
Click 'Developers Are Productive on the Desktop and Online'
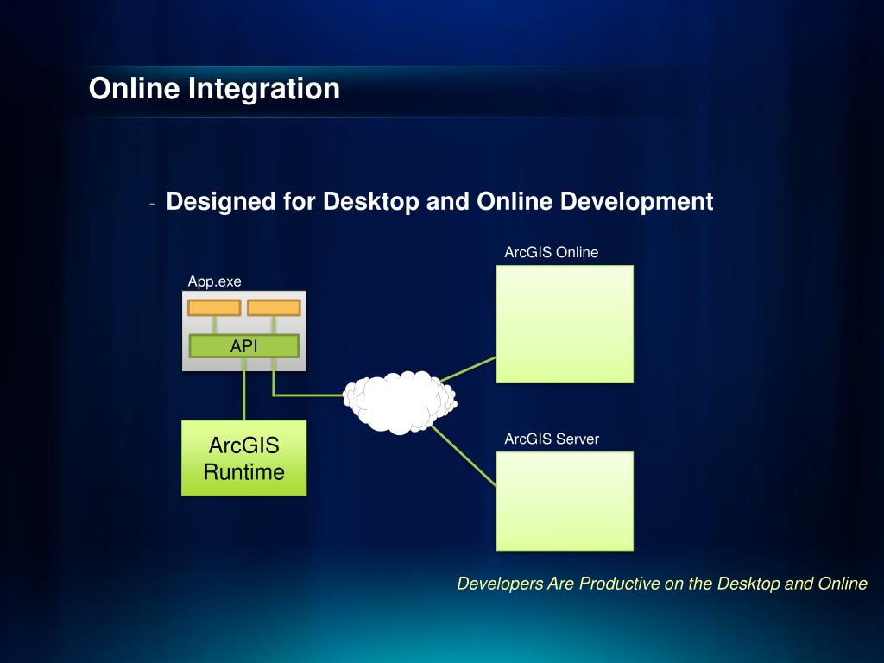coord(662,584)
